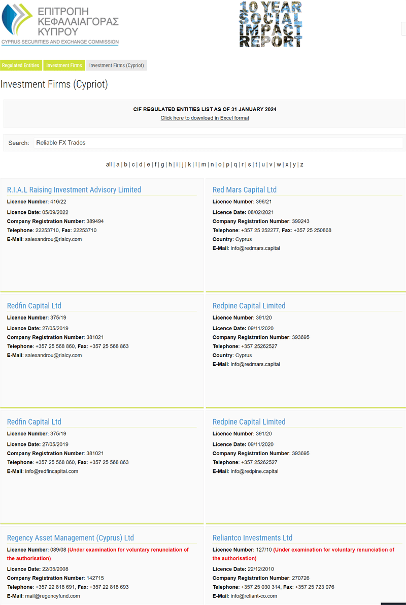This screenshot has width=406, height=605.
Task: Filter firms by letter n
Action: pyautogui.click(x=212, y=165)
